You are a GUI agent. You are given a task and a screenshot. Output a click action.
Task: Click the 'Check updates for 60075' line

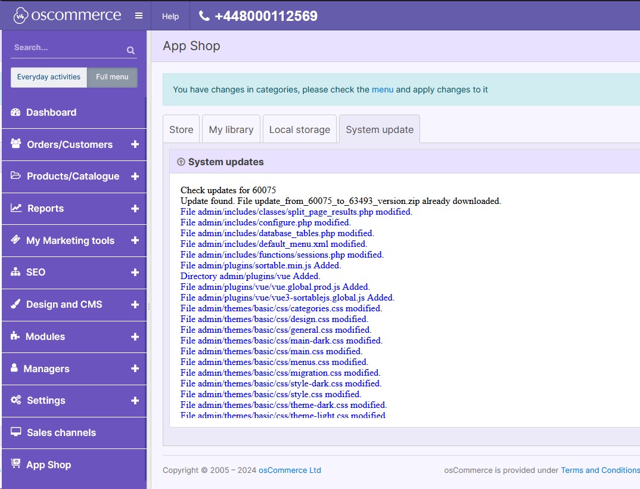click(x=228, y=190)
